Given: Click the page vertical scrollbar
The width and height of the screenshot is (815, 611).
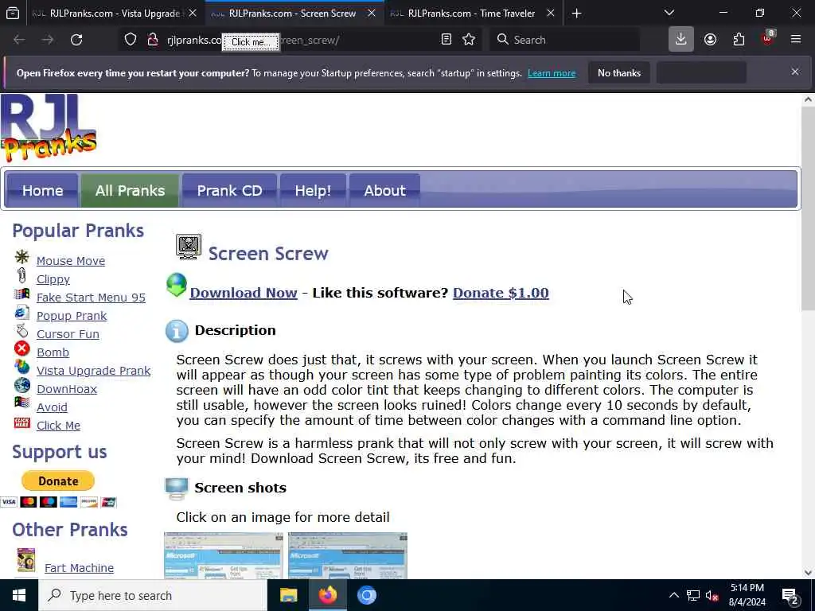Looking at the screenshot, I should point(808,209).
